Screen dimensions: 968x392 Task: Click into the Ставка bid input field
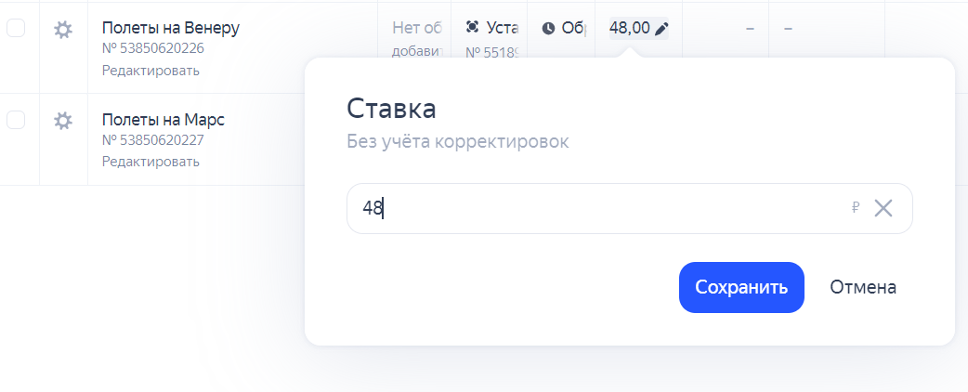click(x=595, y=208)
